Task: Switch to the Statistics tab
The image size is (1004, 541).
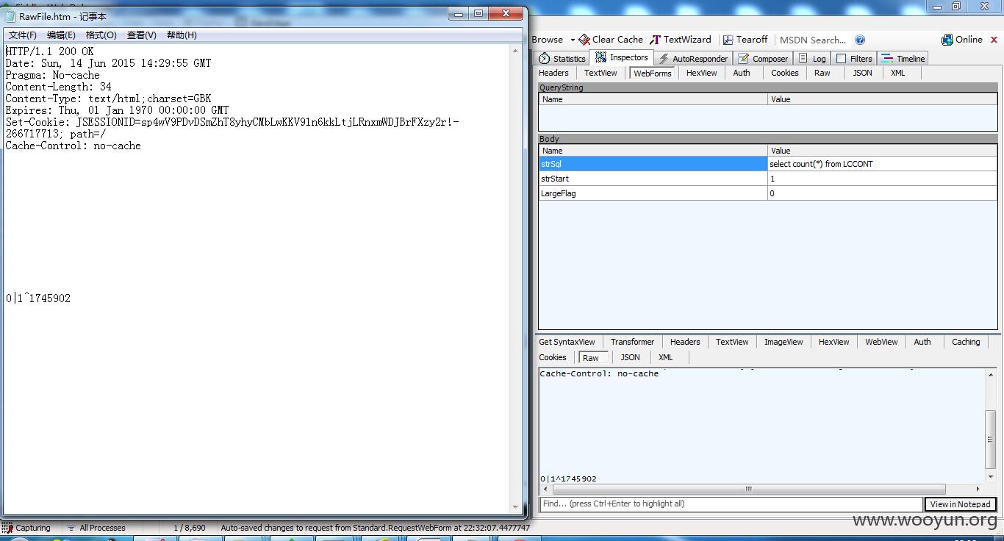Action: (562, 58)
